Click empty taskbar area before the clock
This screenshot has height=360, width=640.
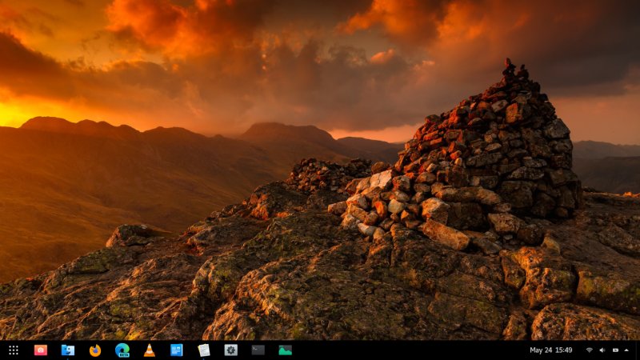coord(408,350)
